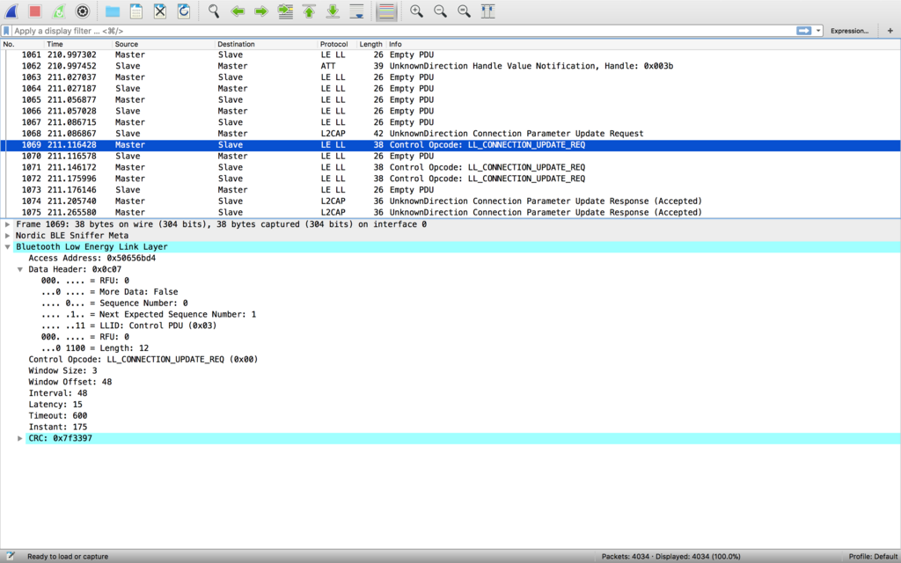Image resolution: width=901 pixels, height=563 pixels.
Task: Sort by the Info column header
Action: (x=643, y=44)
